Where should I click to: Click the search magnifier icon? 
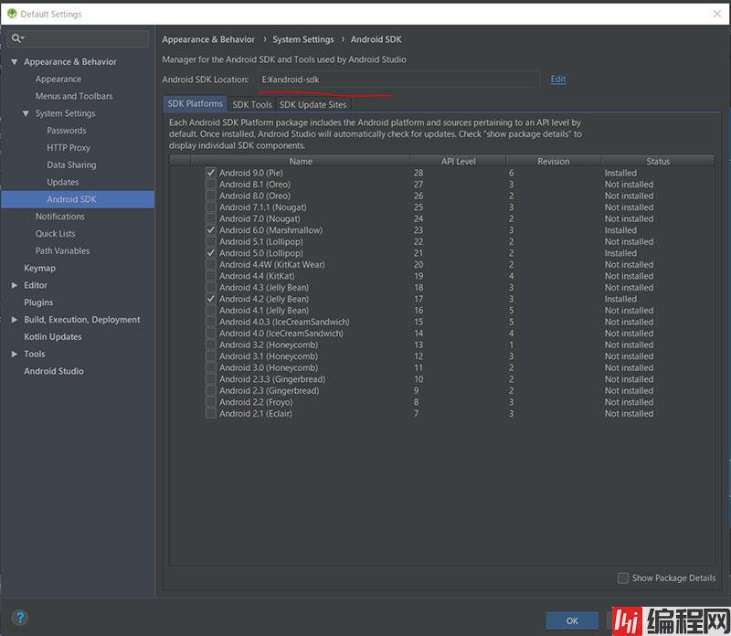click(16, 38)
